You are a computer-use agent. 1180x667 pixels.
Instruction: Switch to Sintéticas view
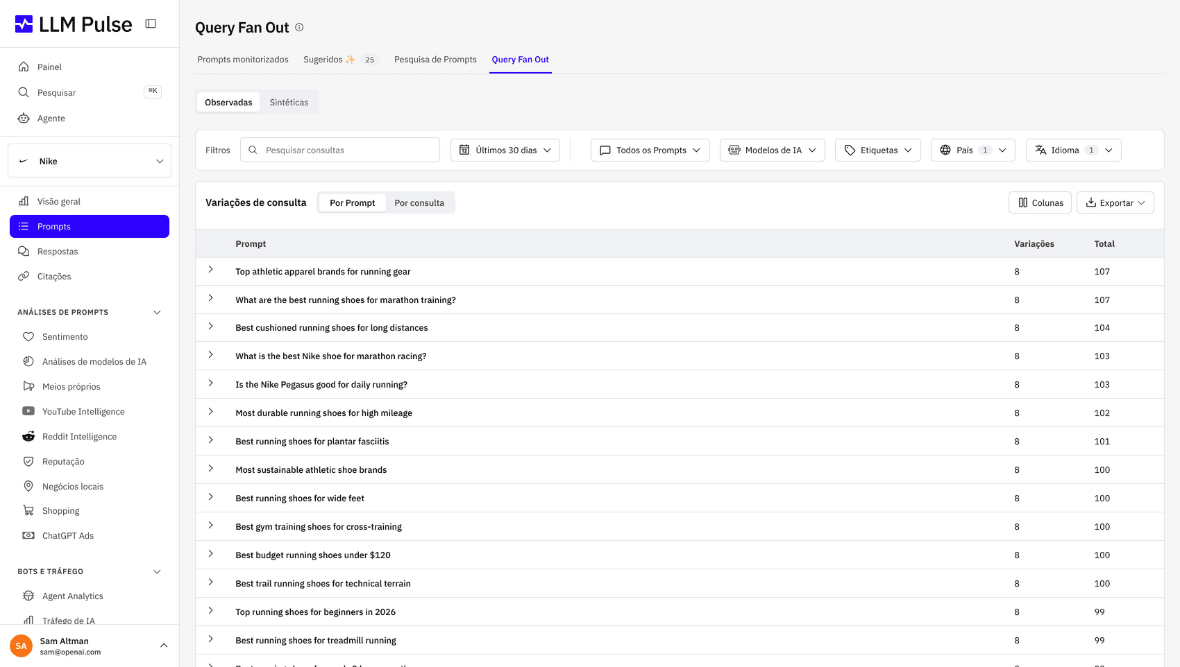(289, 102)
